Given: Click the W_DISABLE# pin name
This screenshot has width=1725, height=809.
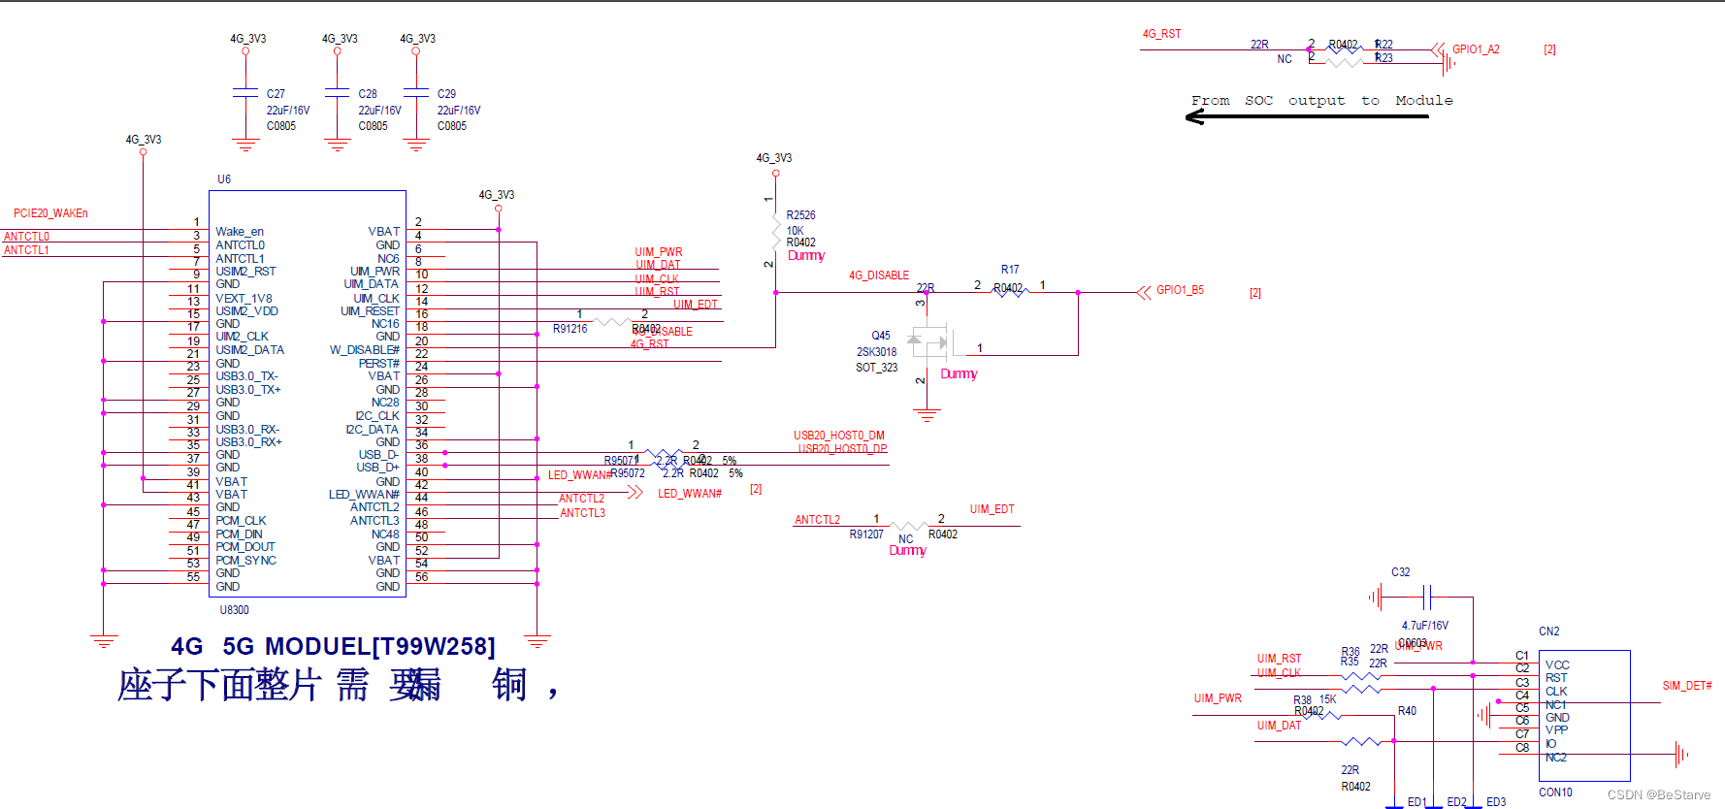Looking at the screenshot, I should 365,350.
